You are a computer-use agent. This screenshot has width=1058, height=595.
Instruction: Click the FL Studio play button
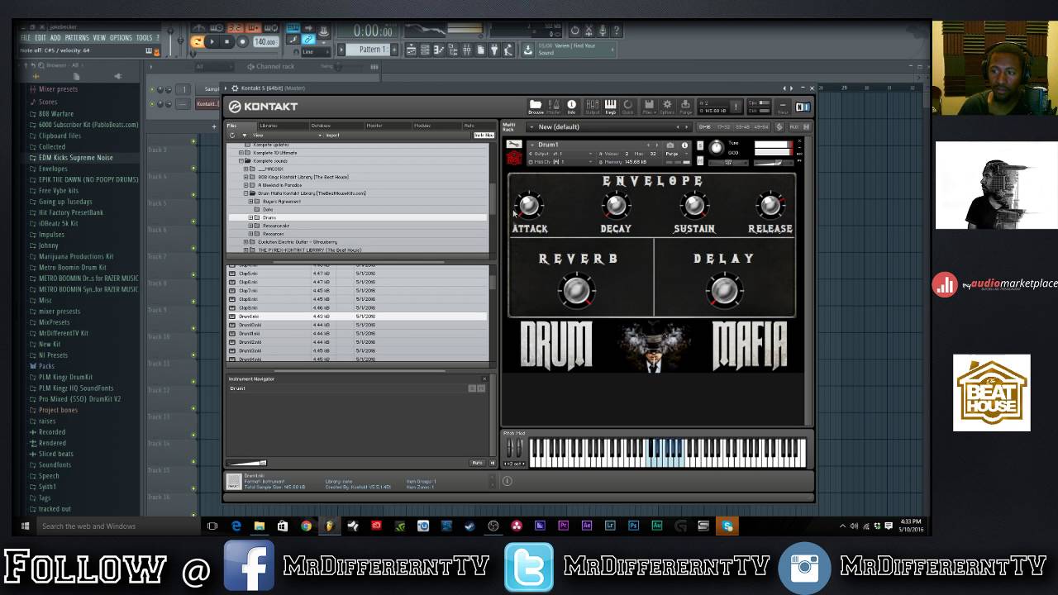(x=212, y=41)
